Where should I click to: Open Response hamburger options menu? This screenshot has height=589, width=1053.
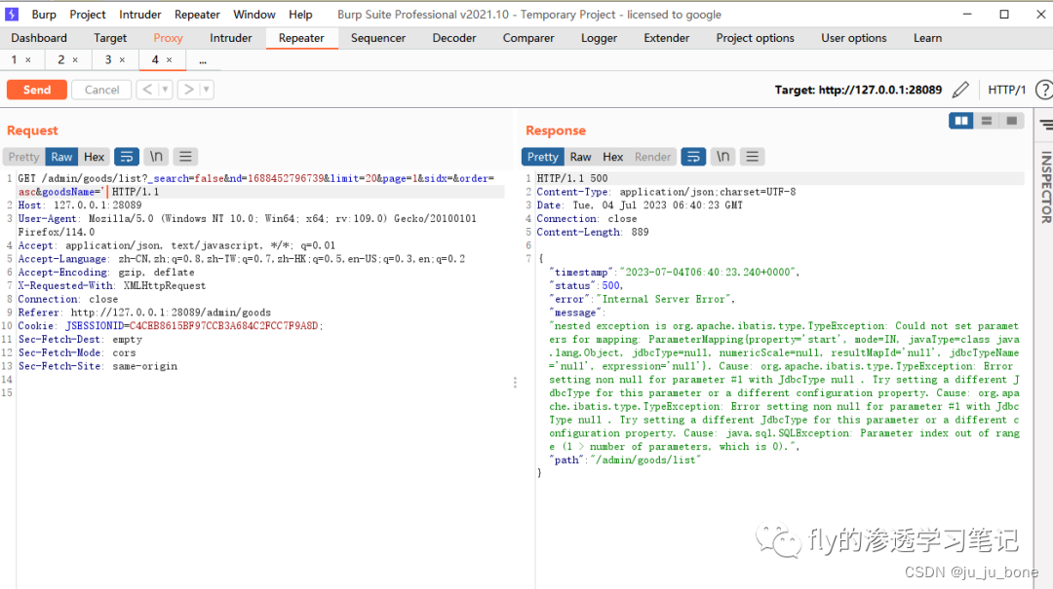pyautogui.click(x=752, y=157)
